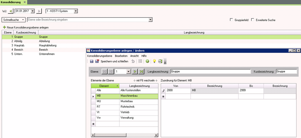Click the blue floppy Save icon
Screen dimensions: 301x138
click(x=92, y=61)
